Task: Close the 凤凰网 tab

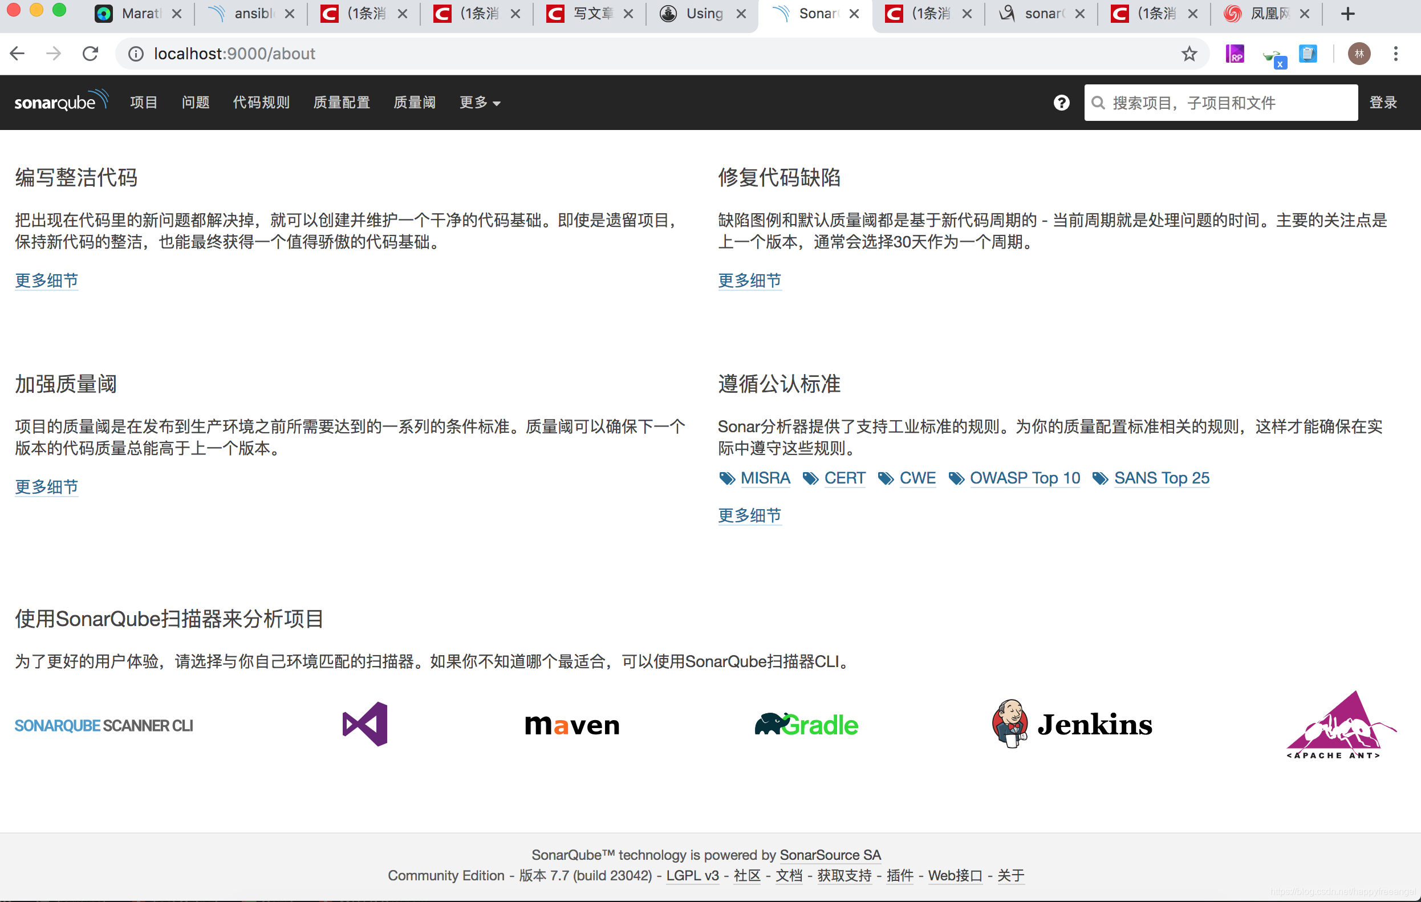Action: (x=1305, y=14)
